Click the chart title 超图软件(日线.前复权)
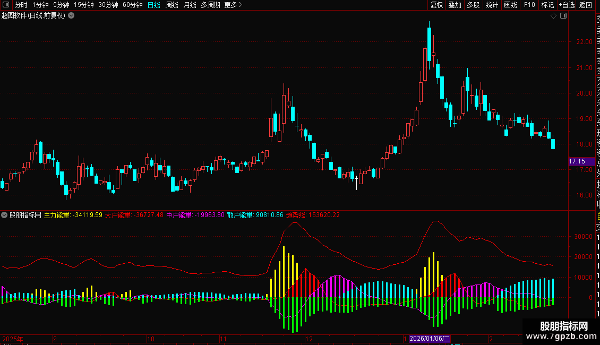600x345 pixels. pyautogui.click(x=33, y=16)
